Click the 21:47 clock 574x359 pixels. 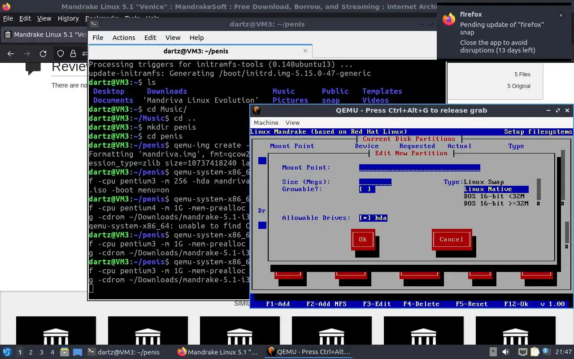click(x=563, y=352)
